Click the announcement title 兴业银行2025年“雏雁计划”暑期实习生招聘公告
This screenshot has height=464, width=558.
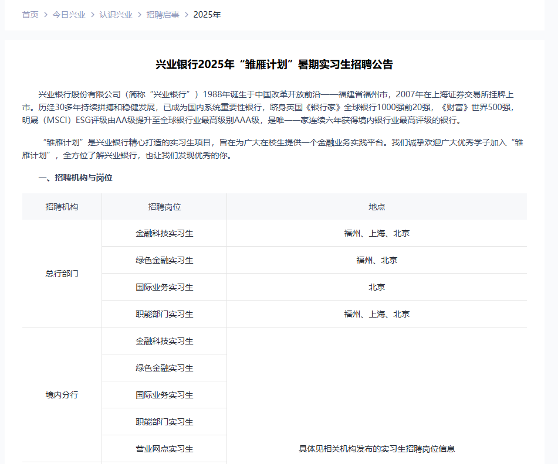(275, 64)
